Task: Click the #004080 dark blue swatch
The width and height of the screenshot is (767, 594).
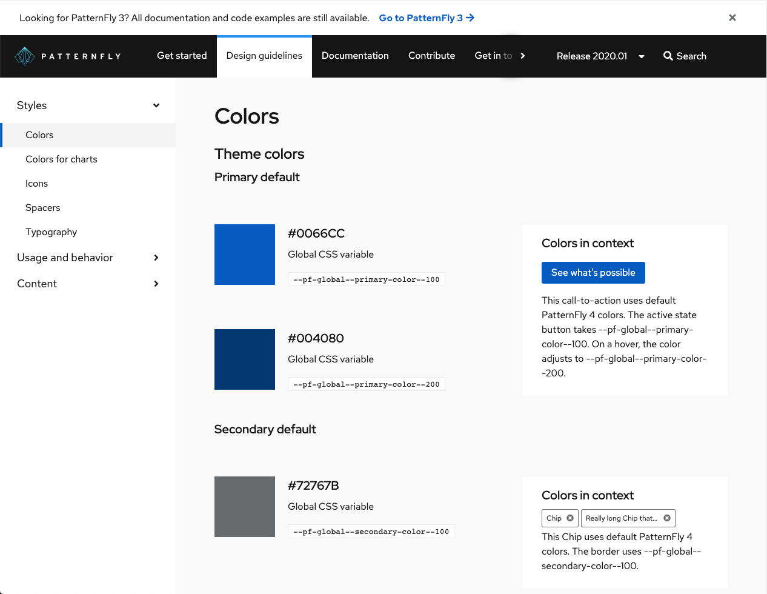Action: [245, 359]
